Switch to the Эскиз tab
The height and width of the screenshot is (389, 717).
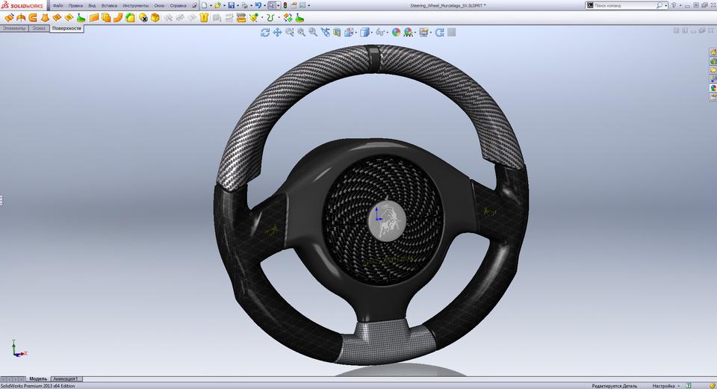(x=39, y=28)
